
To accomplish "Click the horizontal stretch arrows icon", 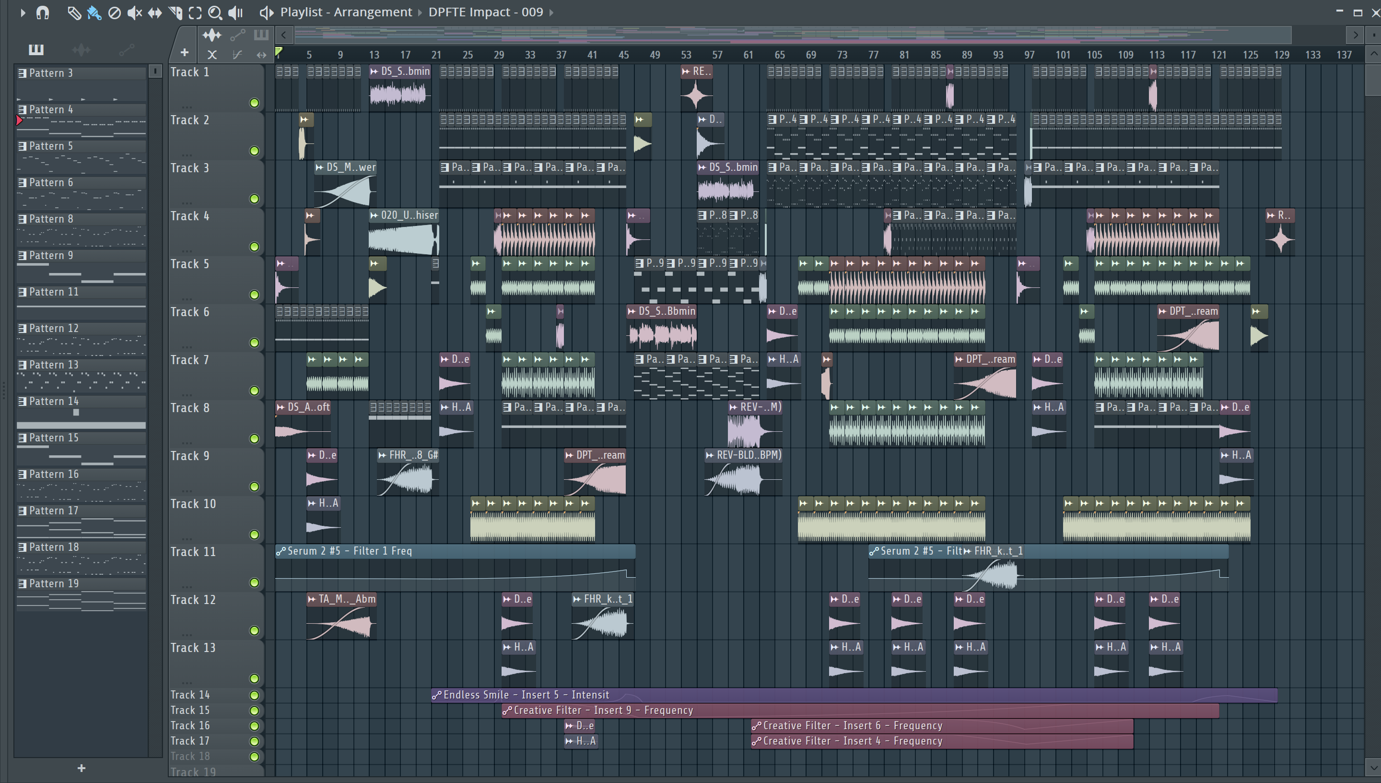I will (x=261, y=54).
